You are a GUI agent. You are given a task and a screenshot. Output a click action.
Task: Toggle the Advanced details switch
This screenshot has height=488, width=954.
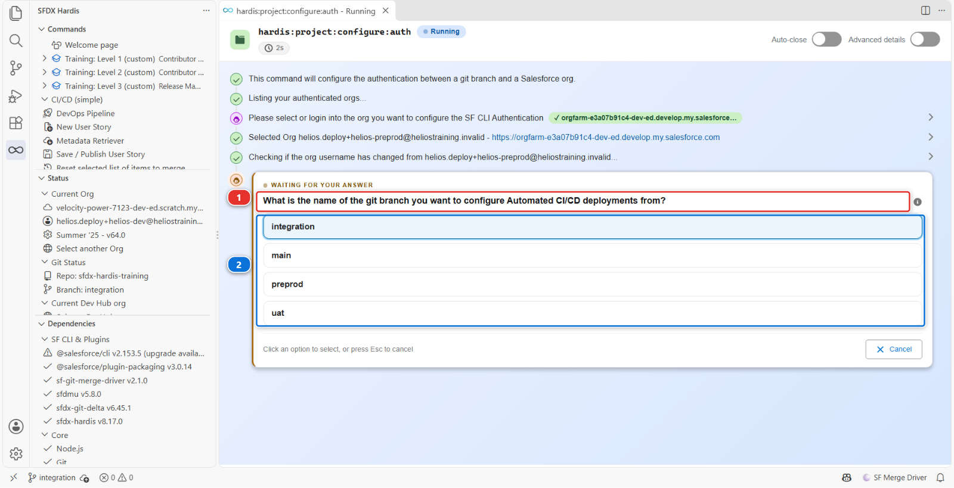click(925, 39)
